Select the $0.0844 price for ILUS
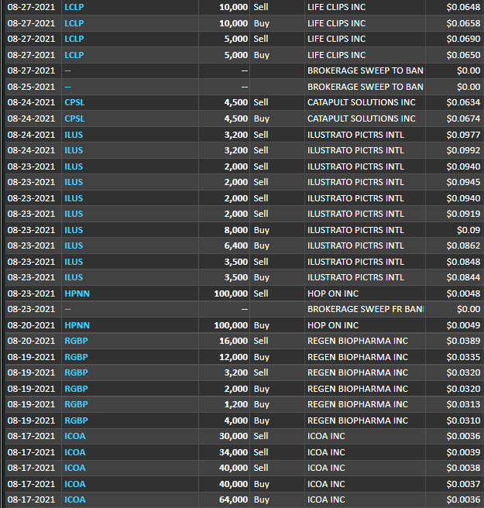 463,277
